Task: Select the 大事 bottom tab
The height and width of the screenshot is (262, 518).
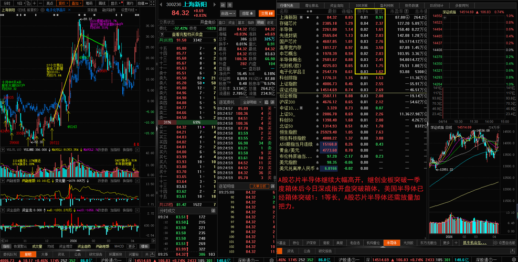Action: [45, 255]
